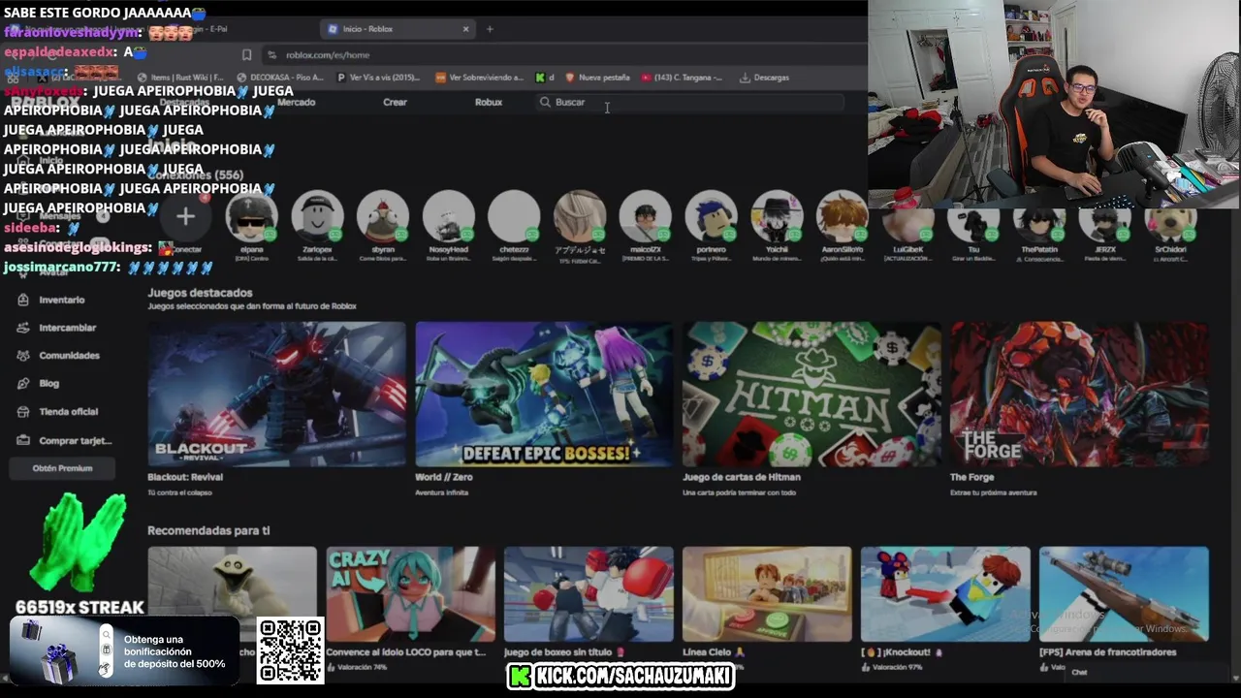Image resolution: width=1241 pixels, height=698 pixels.
Task: Switch to the Inicio - Roblox tab
Action: (x=398, y=29)
